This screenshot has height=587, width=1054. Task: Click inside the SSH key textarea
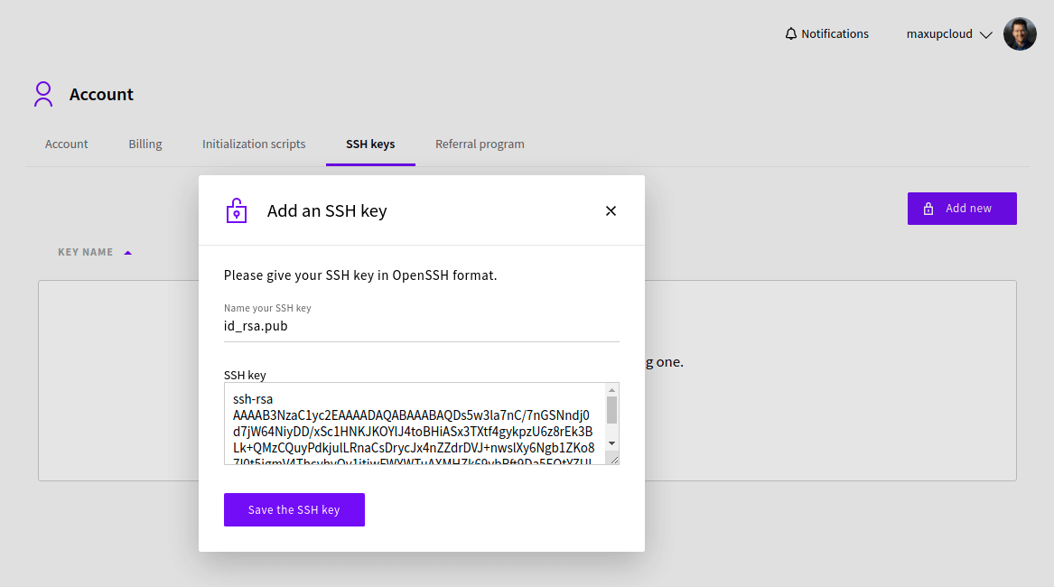(414, 424)
